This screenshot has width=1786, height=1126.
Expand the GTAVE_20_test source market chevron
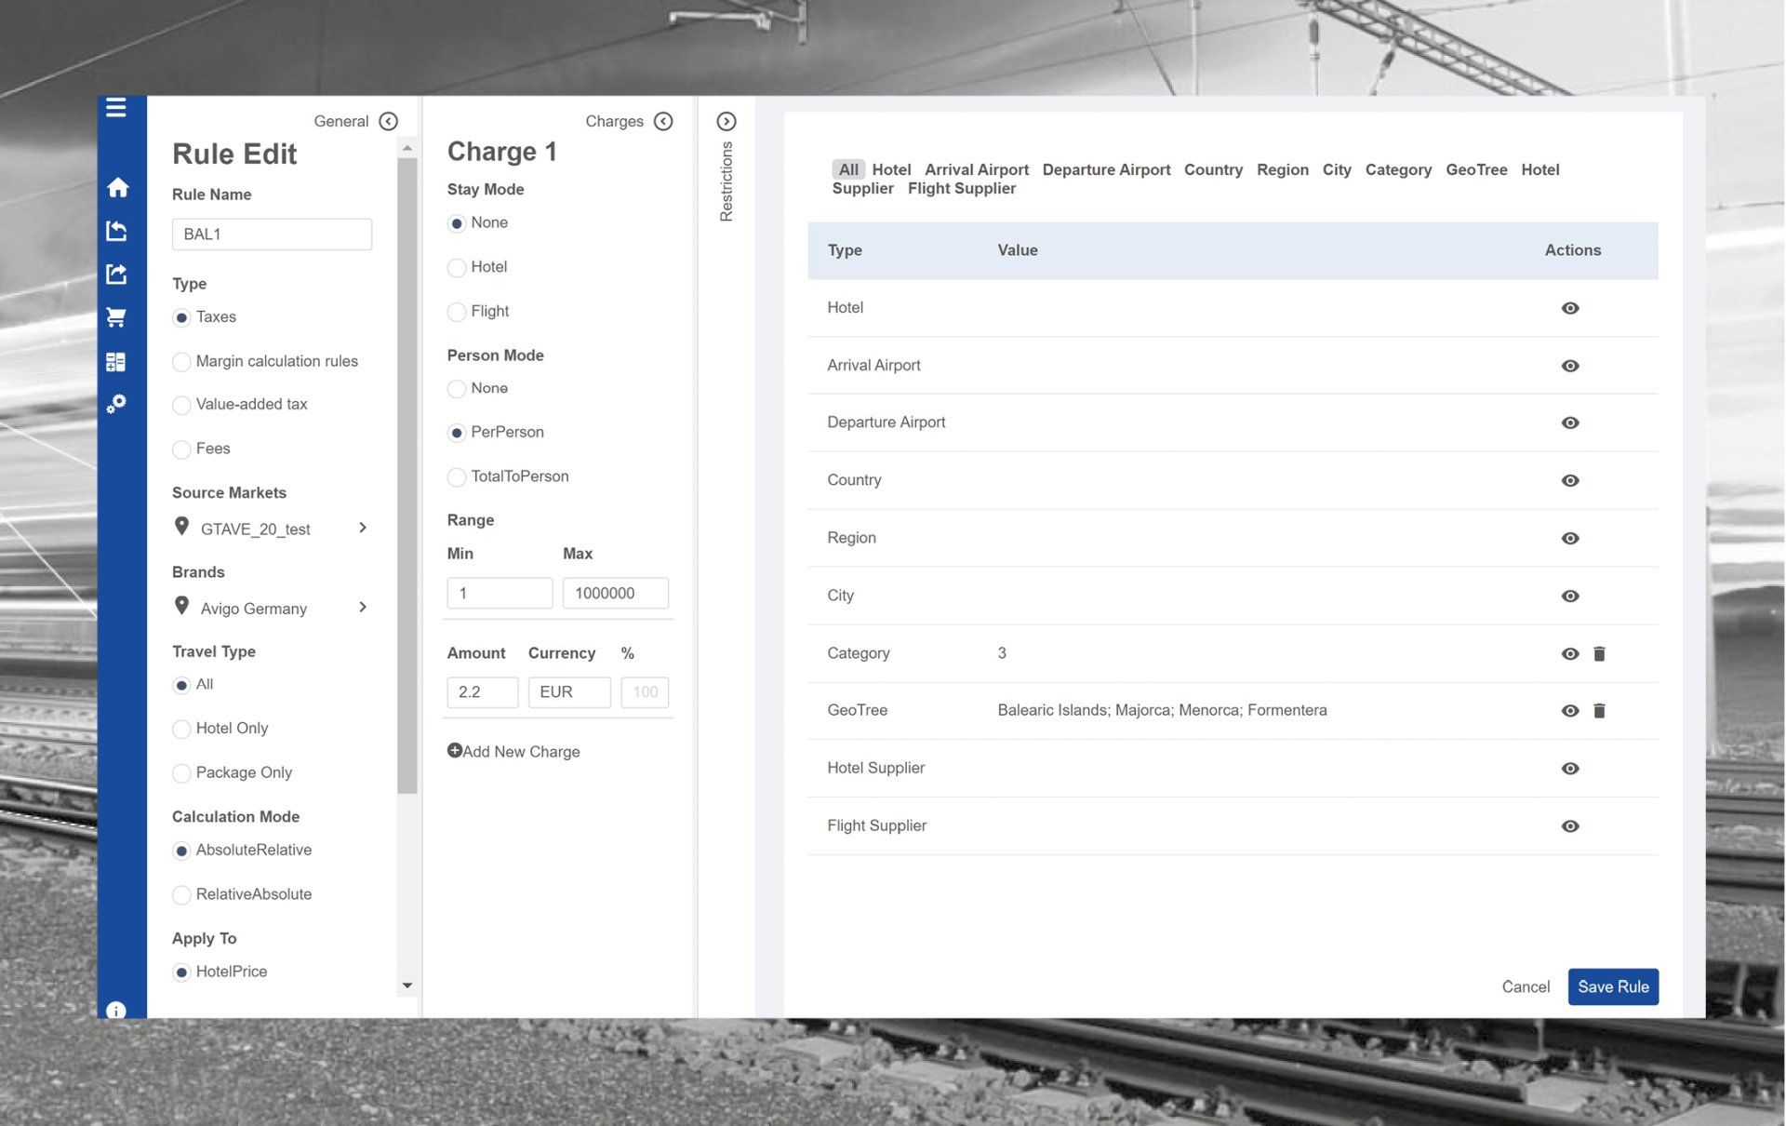363,529
